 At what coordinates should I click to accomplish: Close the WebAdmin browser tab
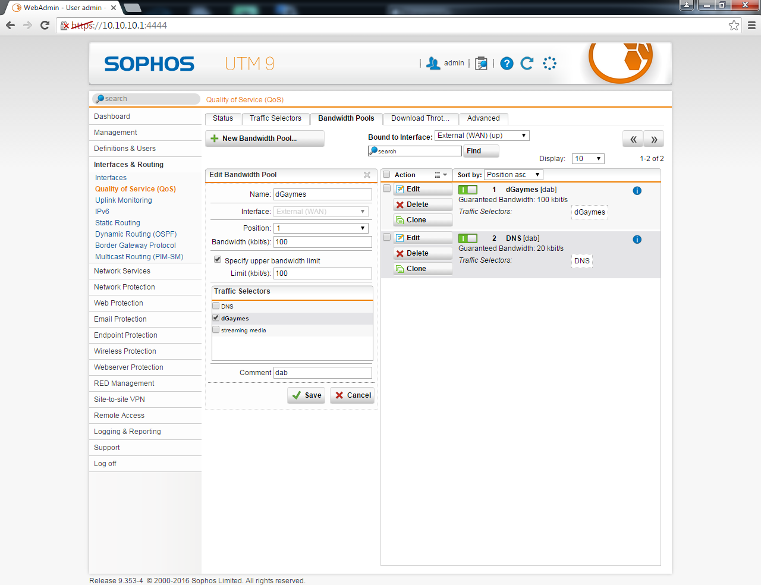coord(114,8)
